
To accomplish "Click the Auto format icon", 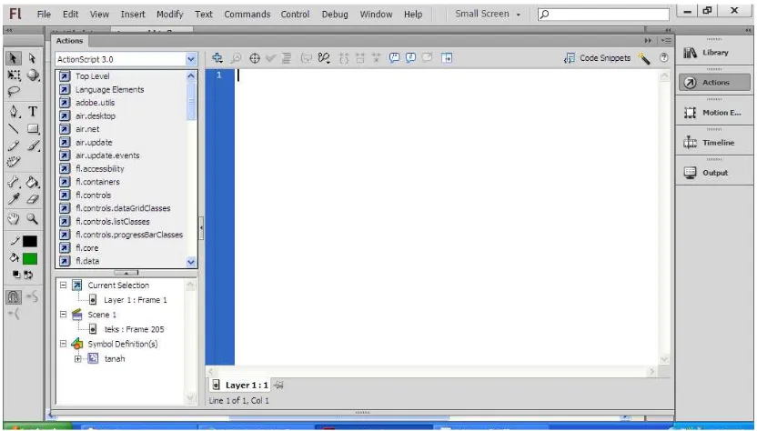I will [287, 58].
